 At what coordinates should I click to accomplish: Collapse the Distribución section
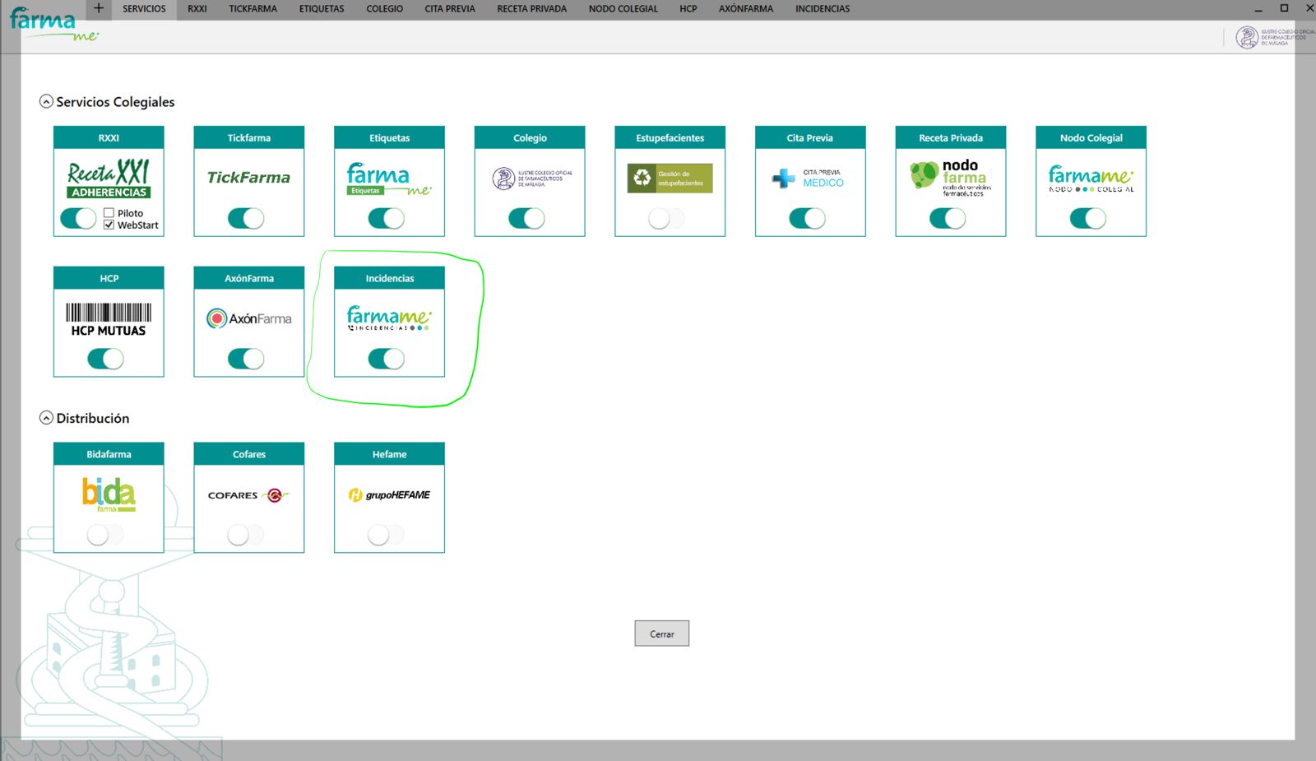(47, 418)
